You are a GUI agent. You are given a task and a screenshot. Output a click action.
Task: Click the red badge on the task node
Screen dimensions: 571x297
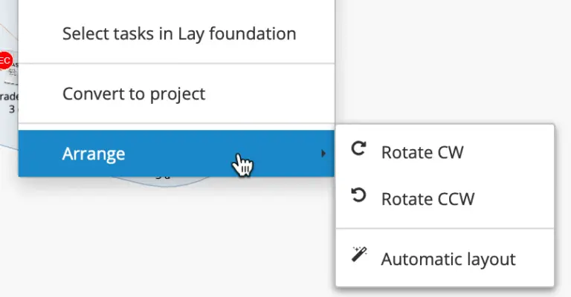5,60
